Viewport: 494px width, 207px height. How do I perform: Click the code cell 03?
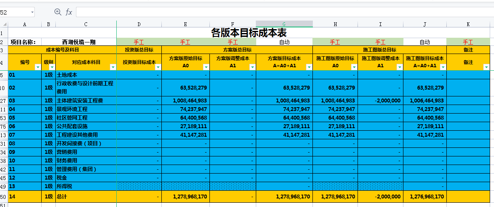(x=24, y=101)
